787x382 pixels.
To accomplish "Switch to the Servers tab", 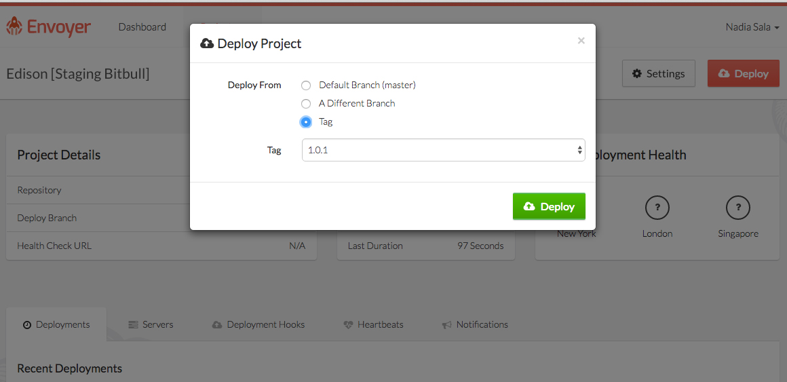I will pos(151,325).
